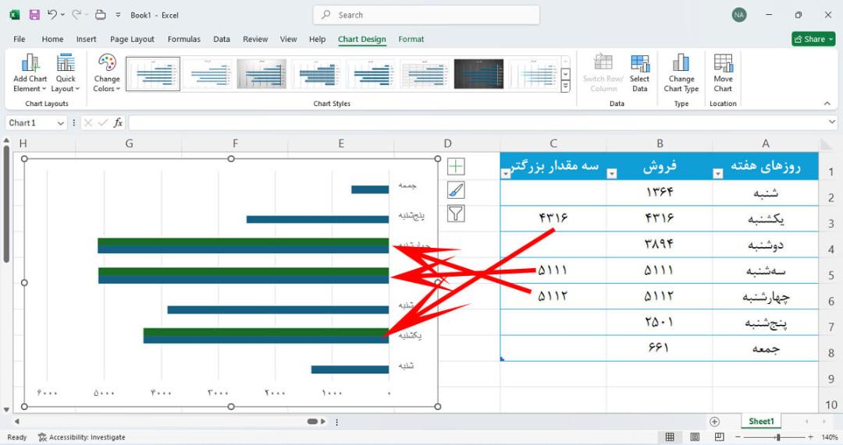
Task: Click the Chart Elements plus button
Action: [x=456, y=167]
